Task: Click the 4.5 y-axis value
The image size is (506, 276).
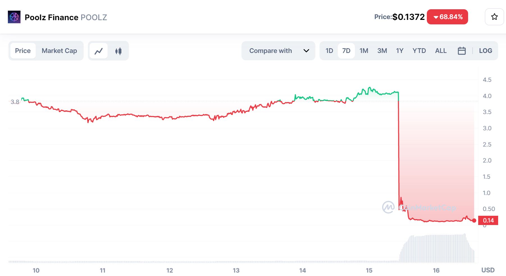Action: coord(487,80)
